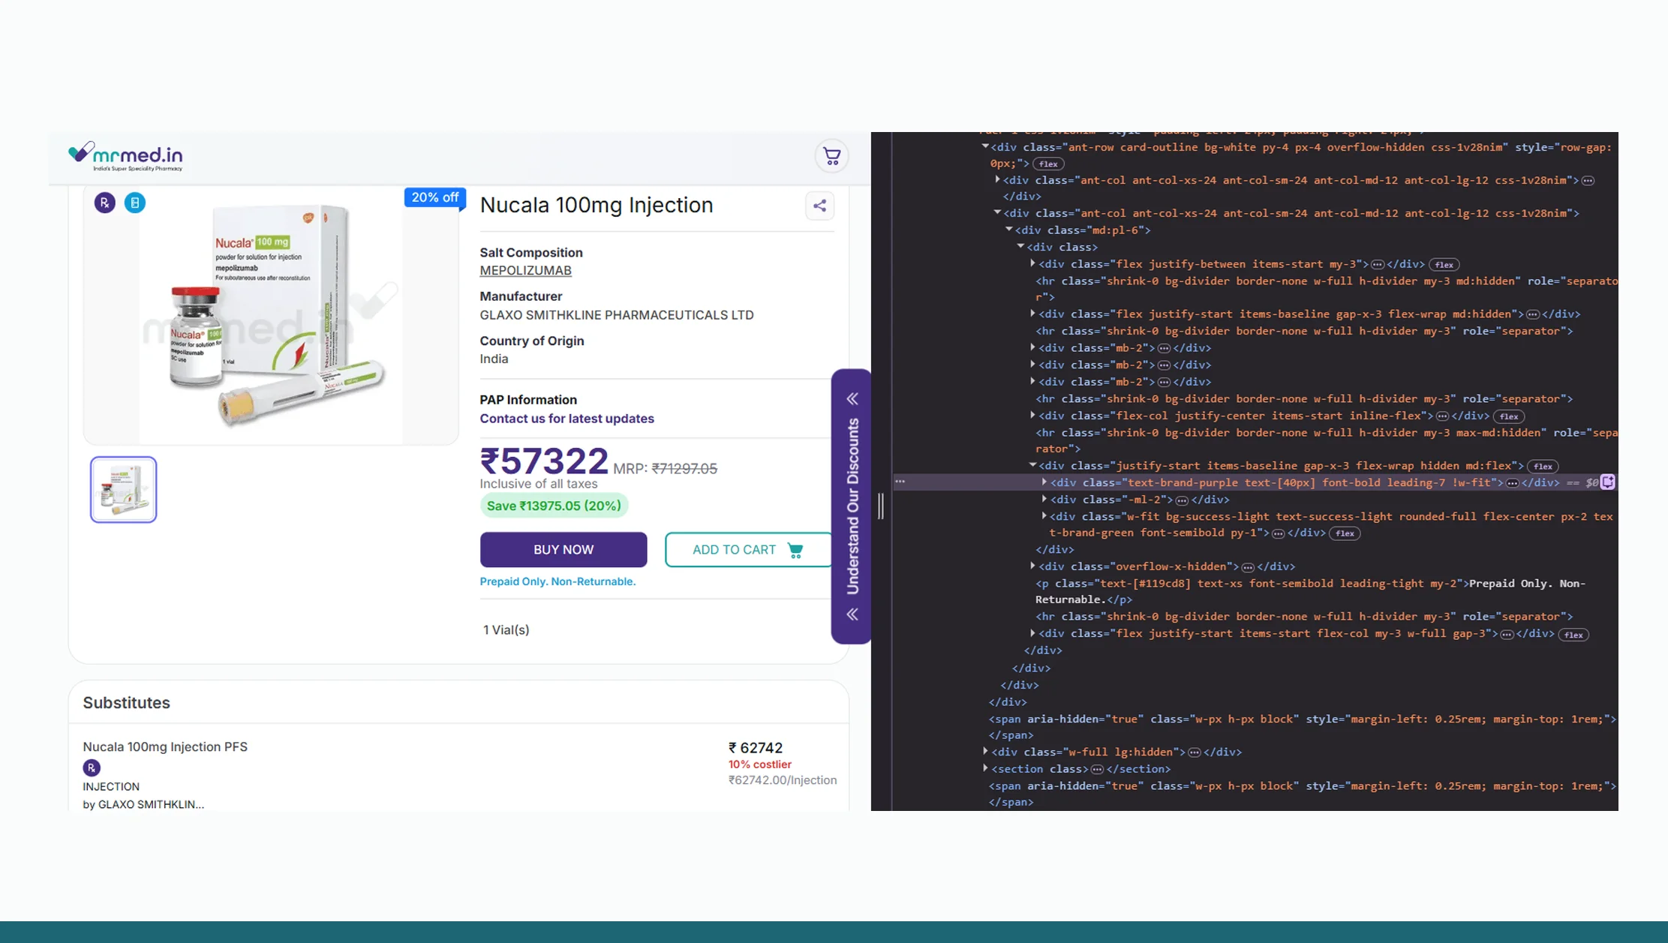Expand the text-brand-purple div node
1668x943 pixels.
click(x=1044, y=482)
